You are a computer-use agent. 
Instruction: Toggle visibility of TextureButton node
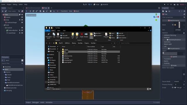[22, 30]
